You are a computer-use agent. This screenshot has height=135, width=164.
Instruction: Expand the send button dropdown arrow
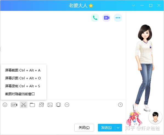click(x=118, y=128)
